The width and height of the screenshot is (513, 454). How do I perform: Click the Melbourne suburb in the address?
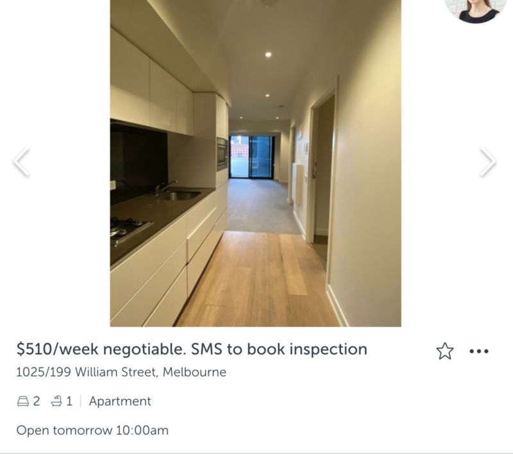coord(194,372)
